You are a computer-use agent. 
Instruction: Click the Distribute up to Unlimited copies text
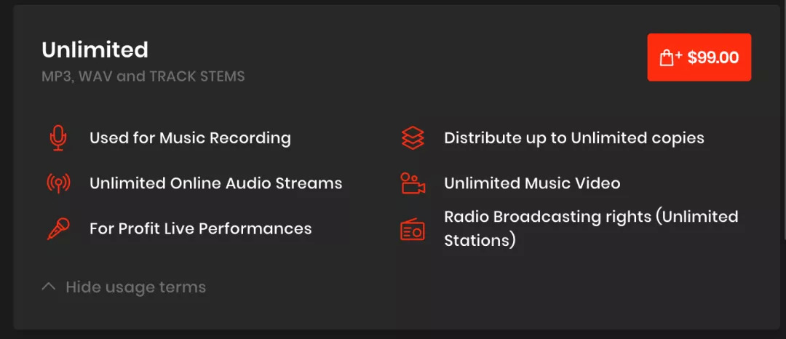[x=574, y=138]
